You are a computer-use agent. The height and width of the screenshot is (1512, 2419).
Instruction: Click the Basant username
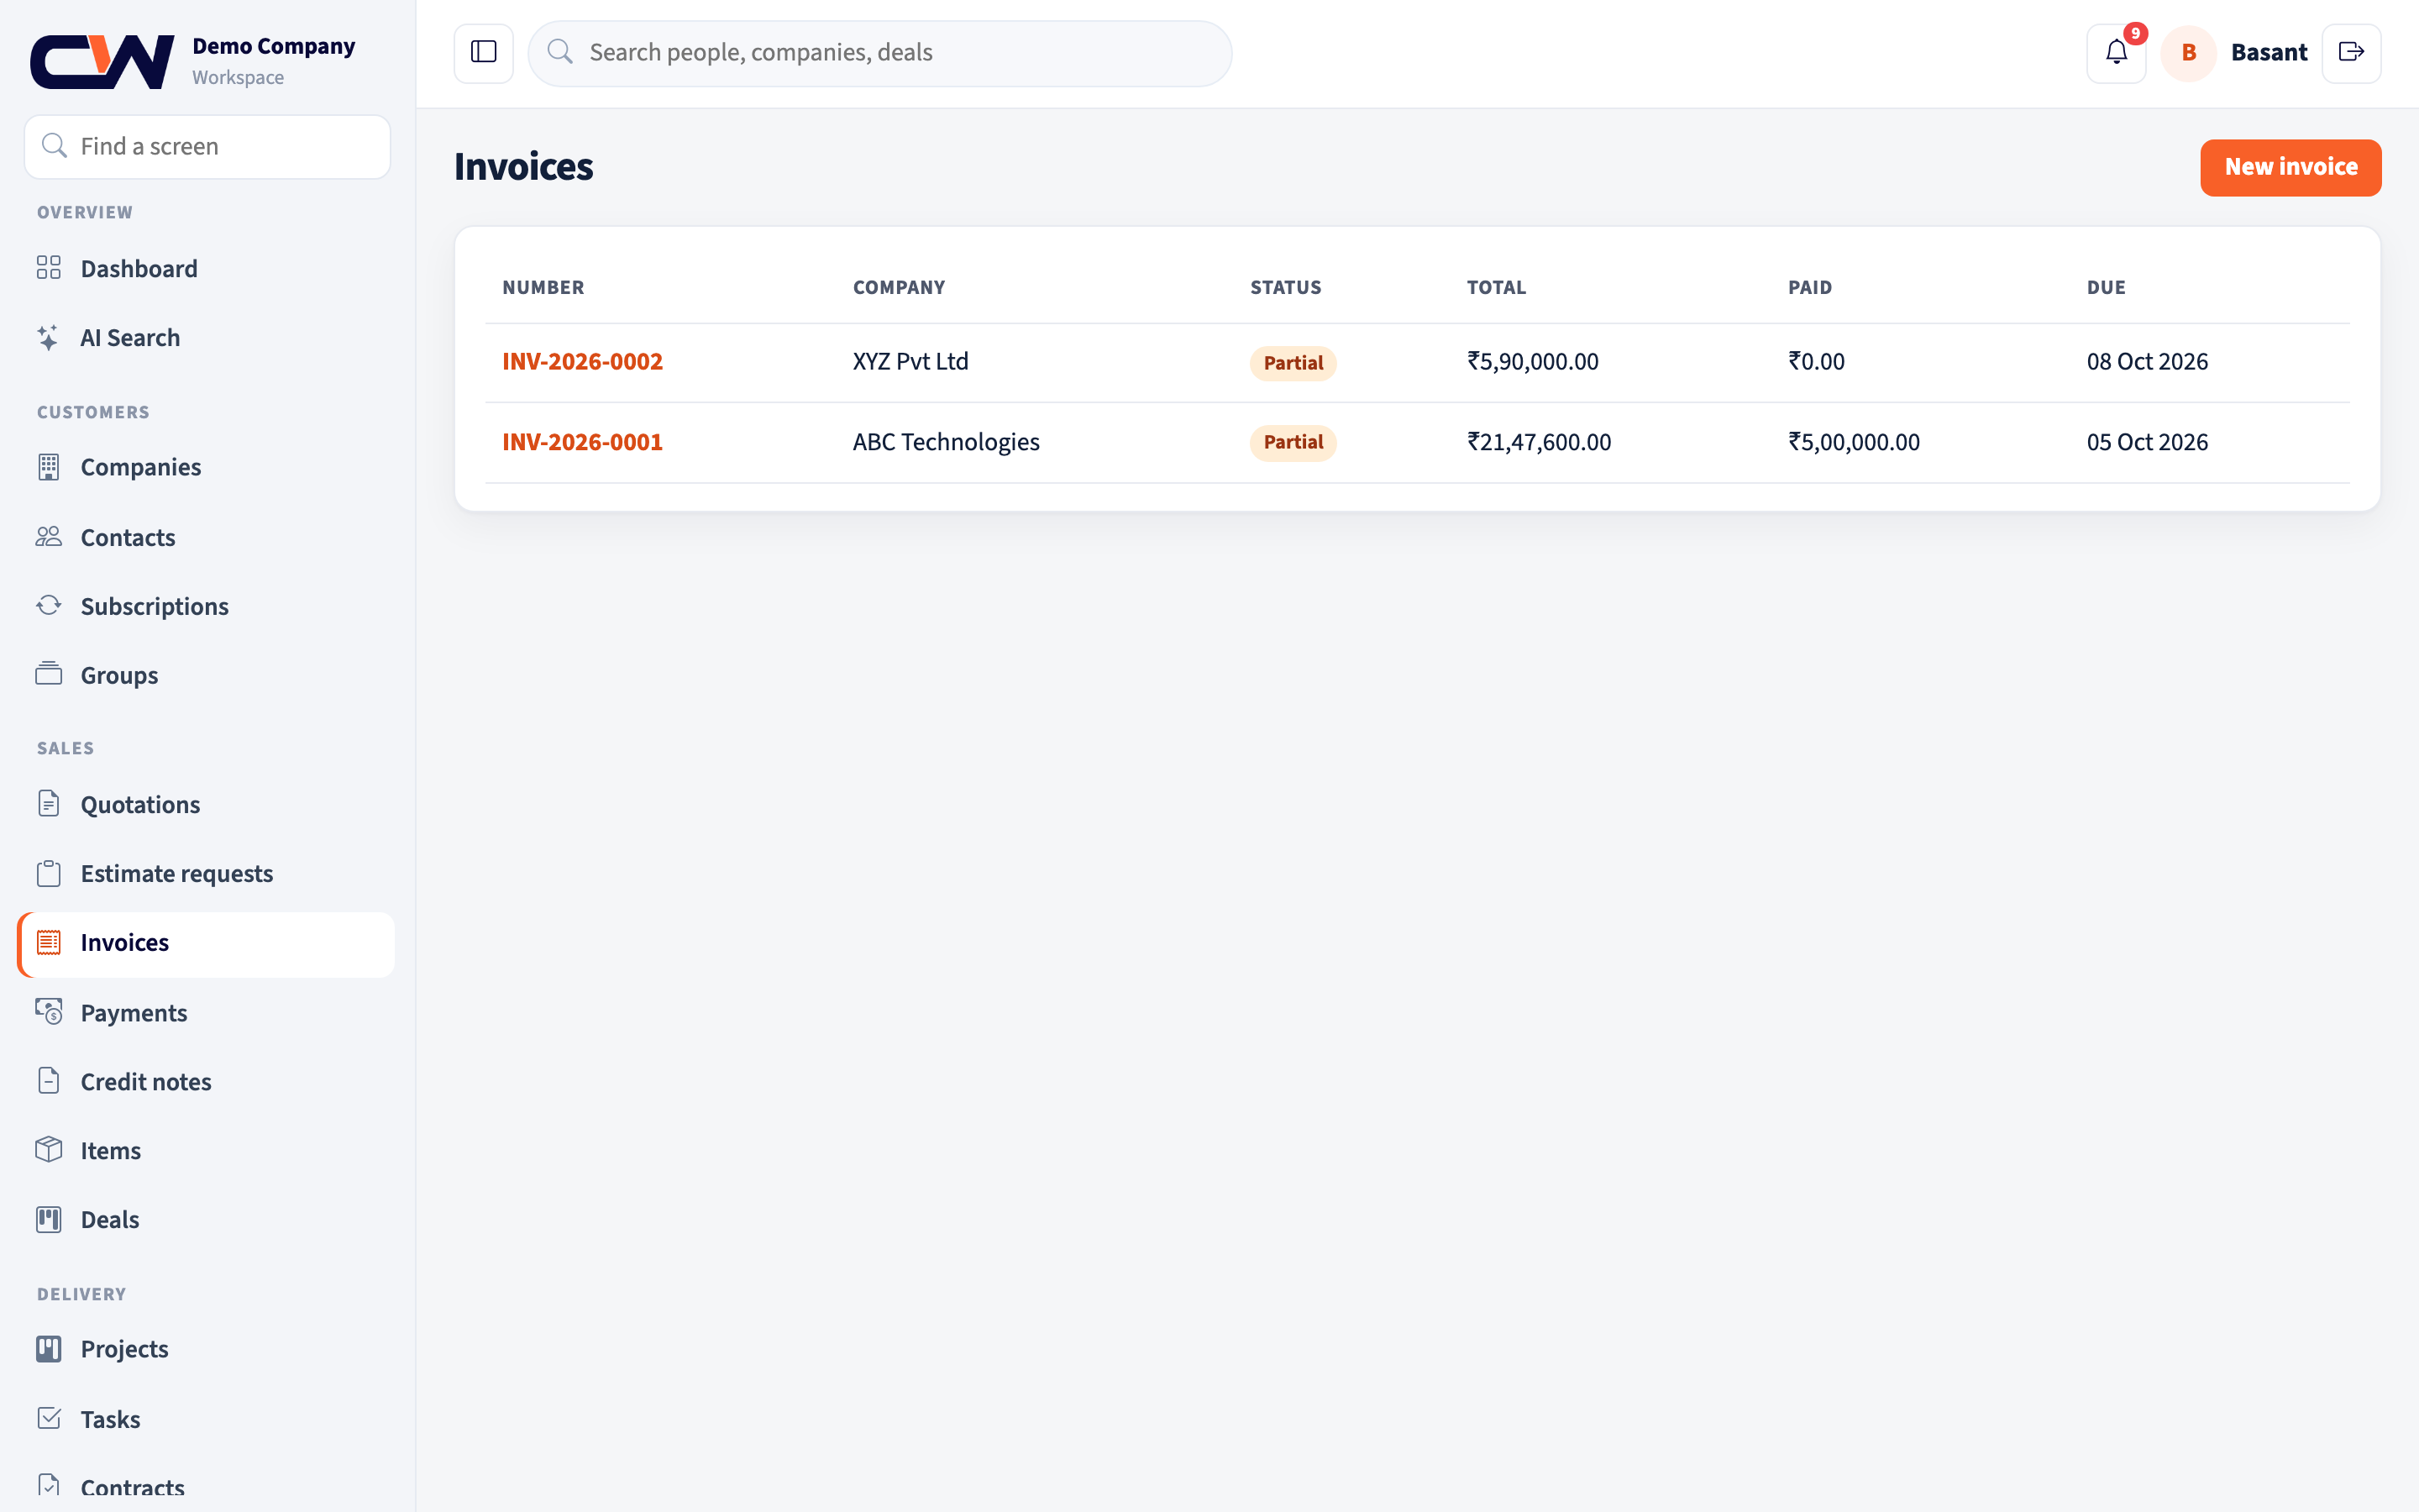2268,52
